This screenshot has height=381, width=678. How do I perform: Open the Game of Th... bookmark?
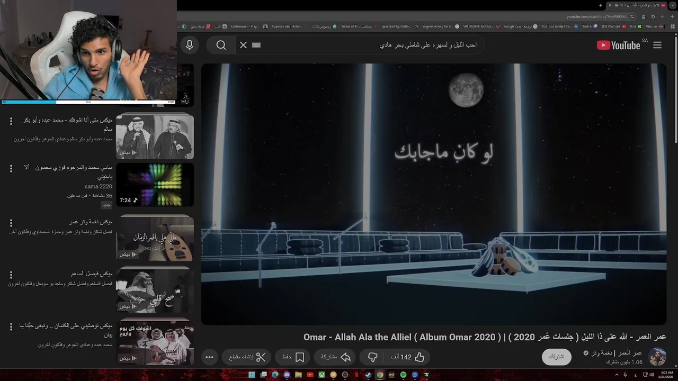(359, 26)
